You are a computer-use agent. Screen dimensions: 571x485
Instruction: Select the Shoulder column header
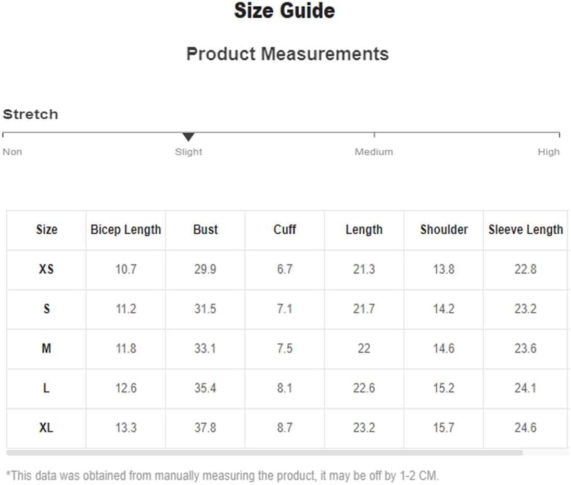[x=444, y=230]
